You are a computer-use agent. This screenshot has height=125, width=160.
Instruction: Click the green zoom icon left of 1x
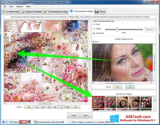[29, 107]
